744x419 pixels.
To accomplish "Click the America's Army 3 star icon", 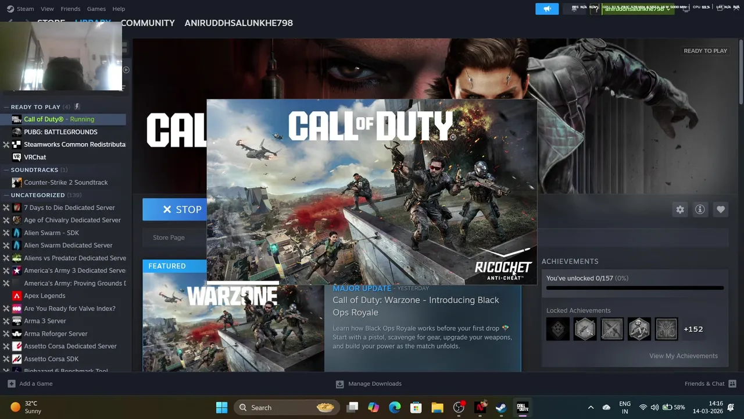I will pyautogui.click(x=17, y=271).
